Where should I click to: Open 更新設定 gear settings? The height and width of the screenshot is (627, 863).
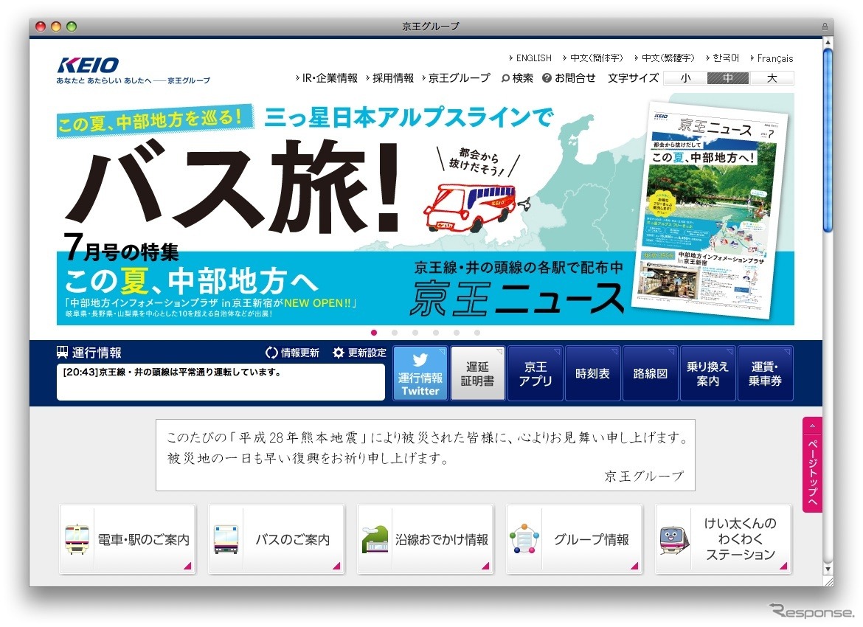click(339, 353)
